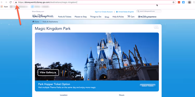Go to Home breadcrumb

(x=36, y=22)
